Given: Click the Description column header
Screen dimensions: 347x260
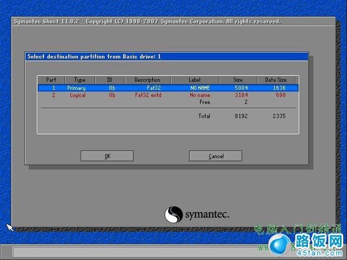Looking at the screenshot, I should [147, 80].
